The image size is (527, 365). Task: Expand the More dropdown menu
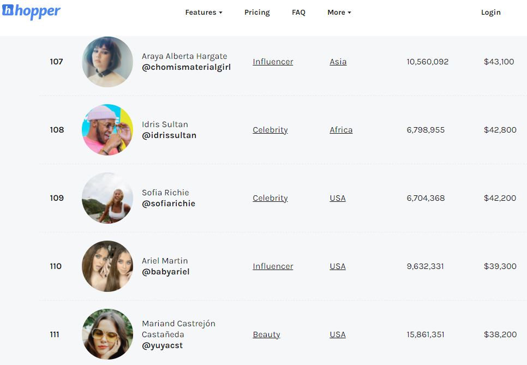[x=339, y=13]
